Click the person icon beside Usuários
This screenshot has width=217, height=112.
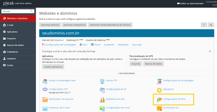click(x=4, y=58)
